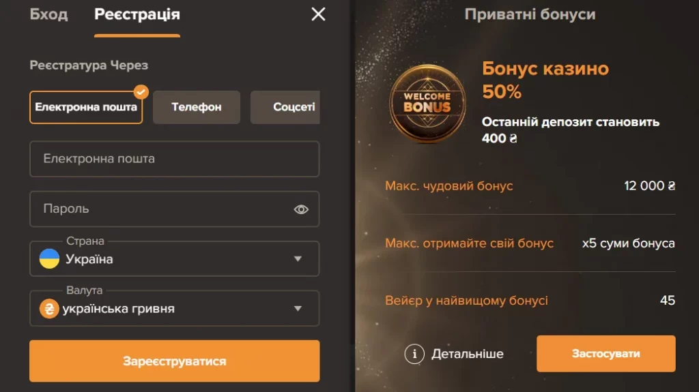Focus the Пароль input field
Screen dimensions: 699x392
174,209
